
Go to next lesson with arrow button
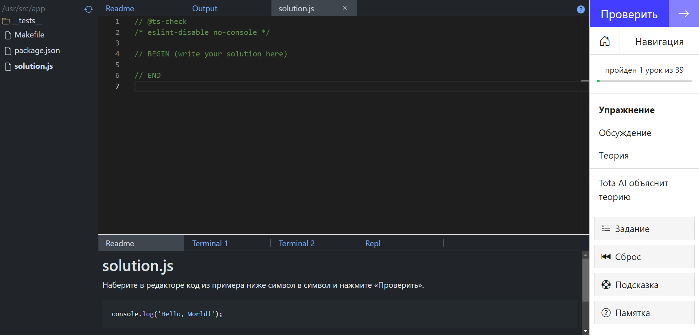(683, 14)
